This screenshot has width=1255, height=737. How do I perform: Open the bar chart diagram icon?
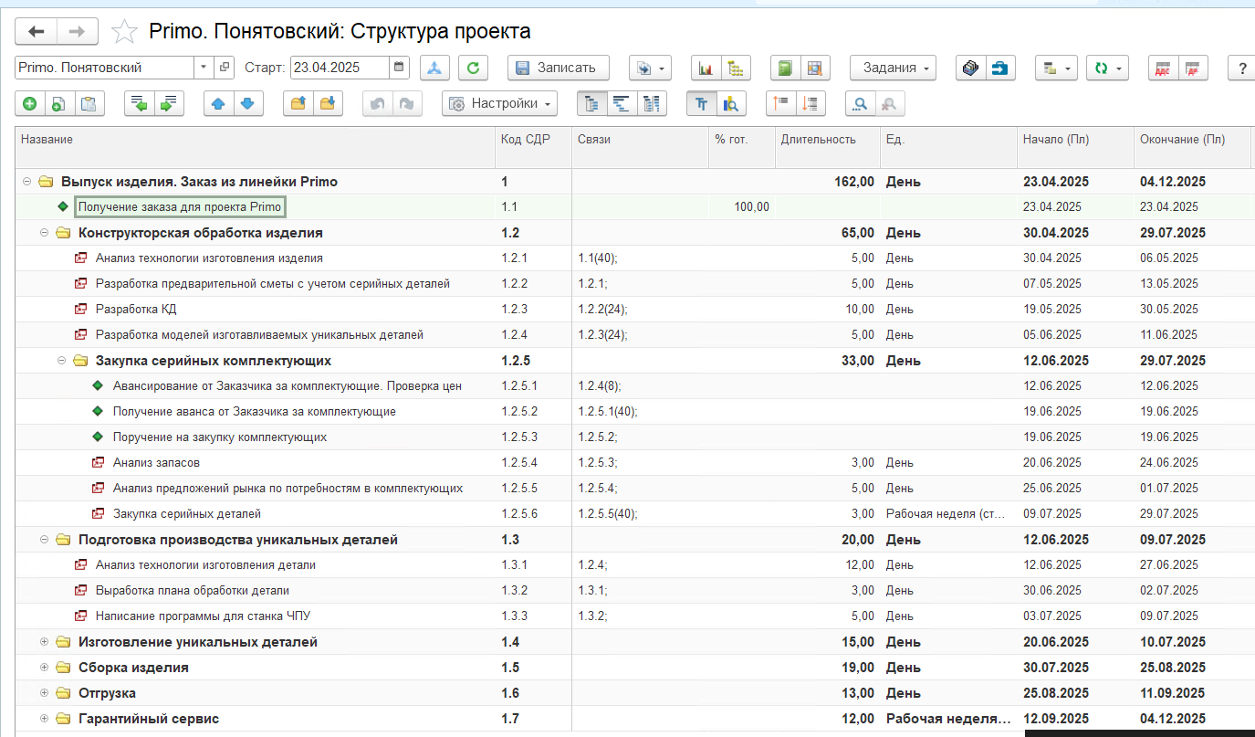[x=706, y=68]
